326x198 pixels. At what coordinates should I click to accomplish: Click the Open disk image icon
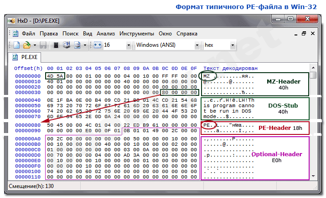click(78, 45)
